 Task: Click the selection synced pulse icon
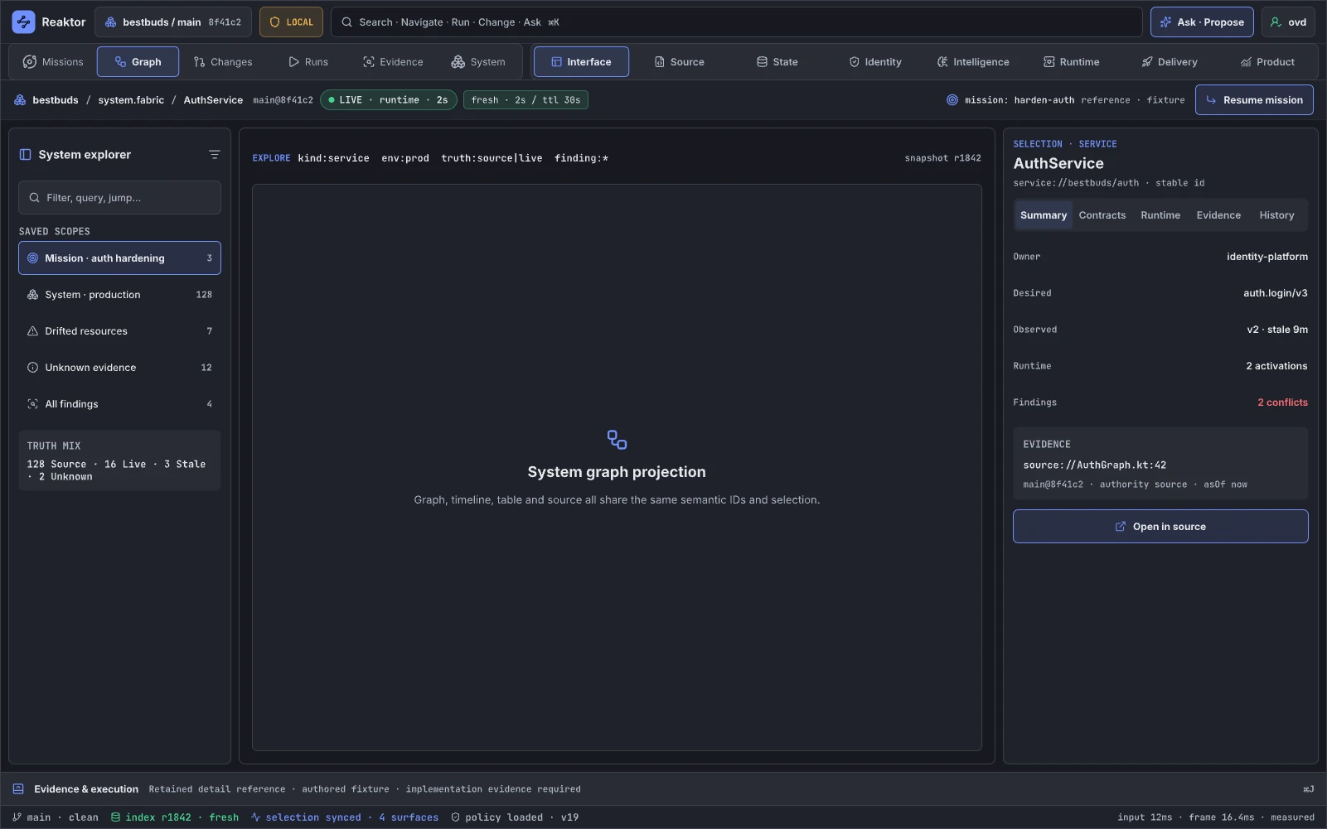click(x=256, y=817)
